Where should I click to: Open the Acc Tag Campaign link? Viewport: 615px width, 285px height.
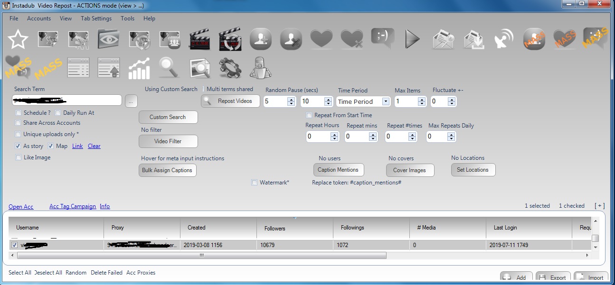73,206
